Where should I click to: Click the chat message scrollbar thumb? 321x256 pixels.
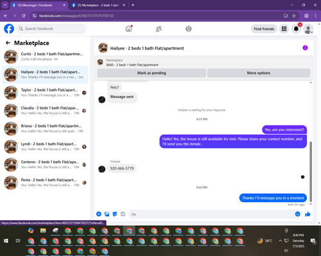tap(311, 172)
